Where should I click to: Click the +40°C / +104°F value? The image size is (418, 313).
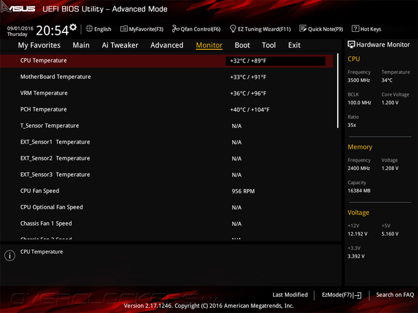[x=250, y=110]
